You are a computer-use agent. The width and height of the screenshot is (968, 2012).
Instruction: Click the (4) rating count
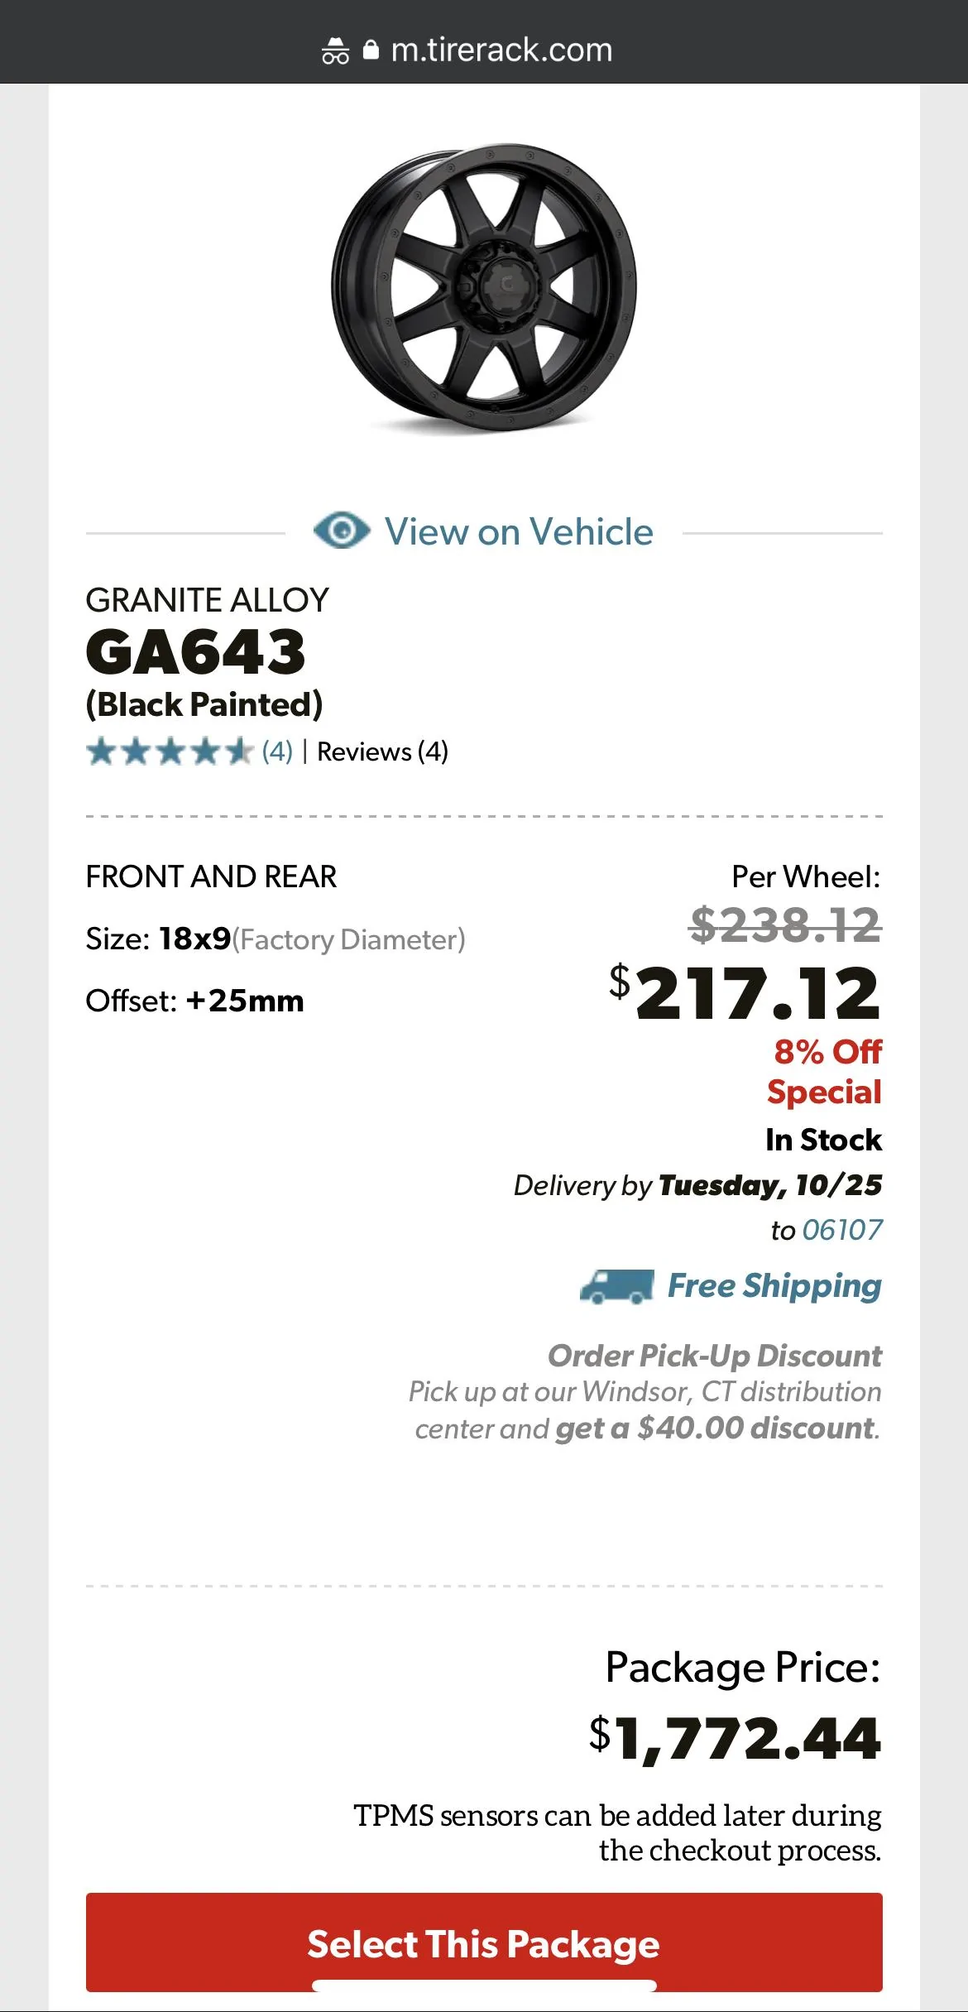tap(277, 751)
